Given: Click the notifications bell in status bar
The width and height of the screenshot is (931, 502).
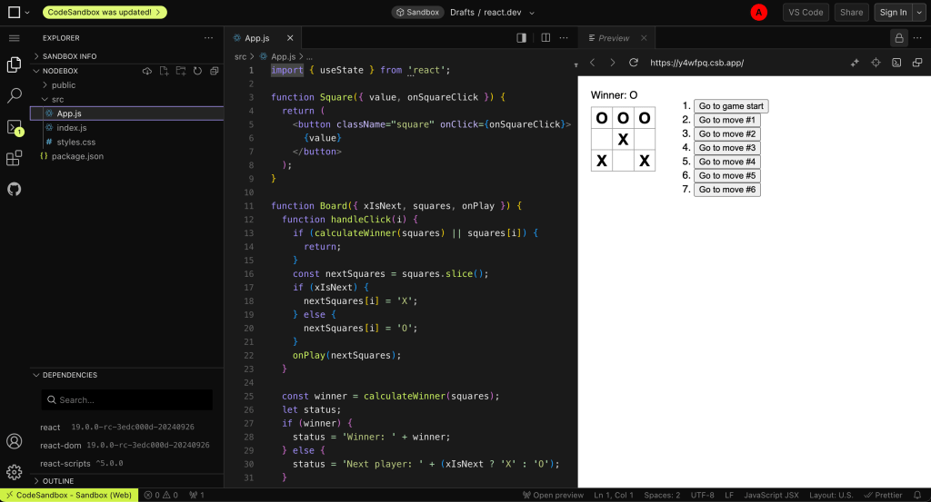Looking at the screenshot, I should pyautogui.click(x=917, y=495).
